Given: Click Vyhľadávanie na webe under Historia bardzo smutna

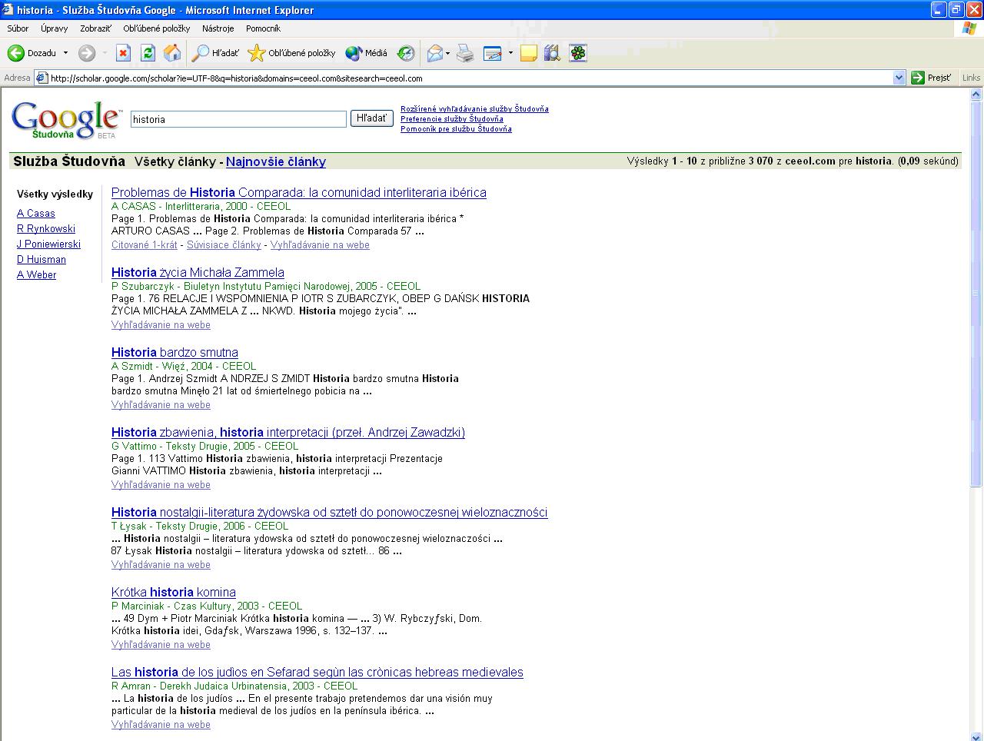Looking at the screenshot, I should [x=161, y=405].
